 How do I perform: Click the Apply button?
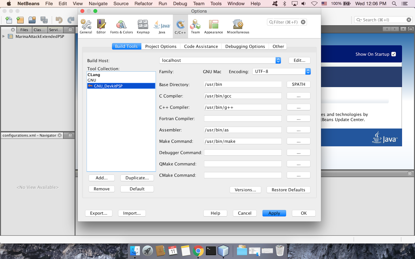click(274, 213)
